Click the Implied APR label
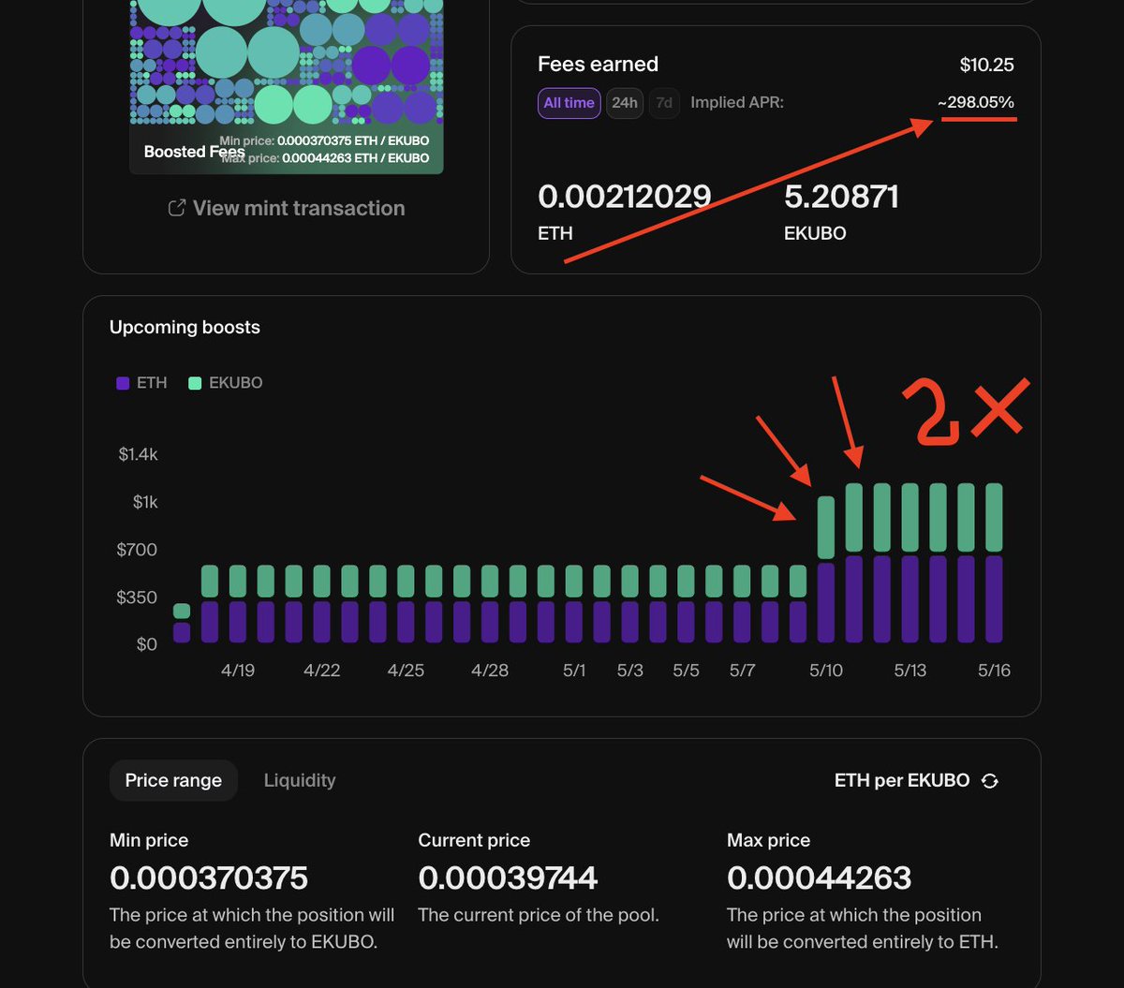Viewport: 1124px width, 988px height. coord(737,102)
